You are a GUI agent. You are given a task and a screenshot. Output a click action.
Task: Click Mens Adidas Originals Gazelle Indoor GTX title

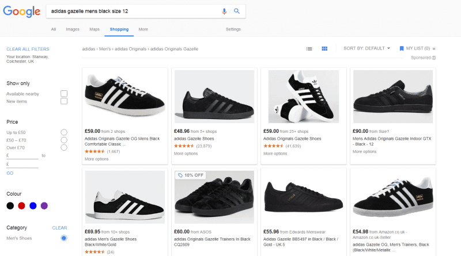tap(392, 141)
